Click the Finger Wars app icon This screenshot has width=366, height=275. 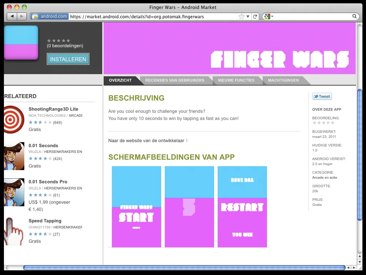(21, 42)
